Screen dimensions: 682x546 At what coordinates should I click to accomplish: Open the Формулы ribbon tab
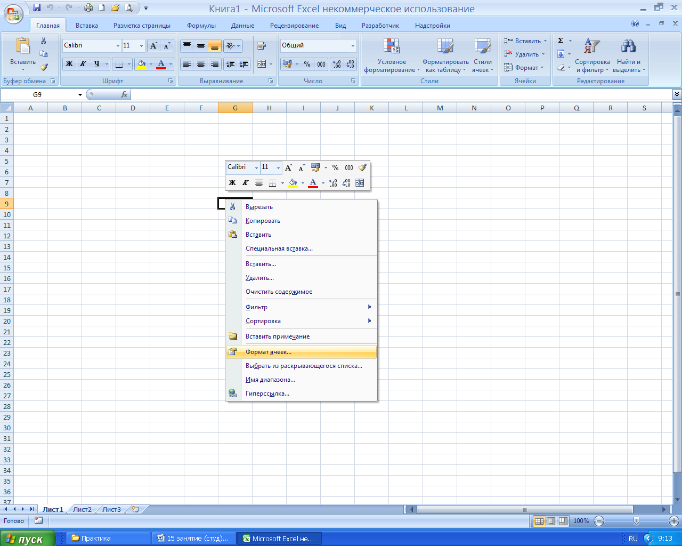pyautogui.click(x=201, y=25)
